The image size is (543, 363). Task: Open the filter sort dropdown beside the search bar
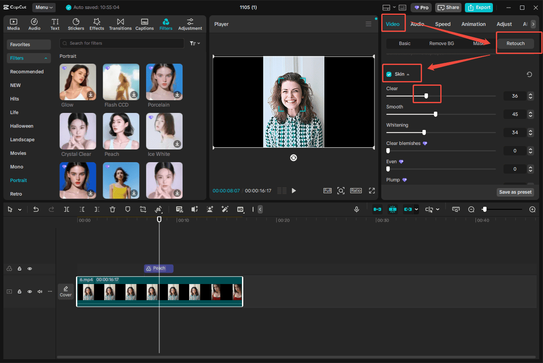[x=194, y=43]
